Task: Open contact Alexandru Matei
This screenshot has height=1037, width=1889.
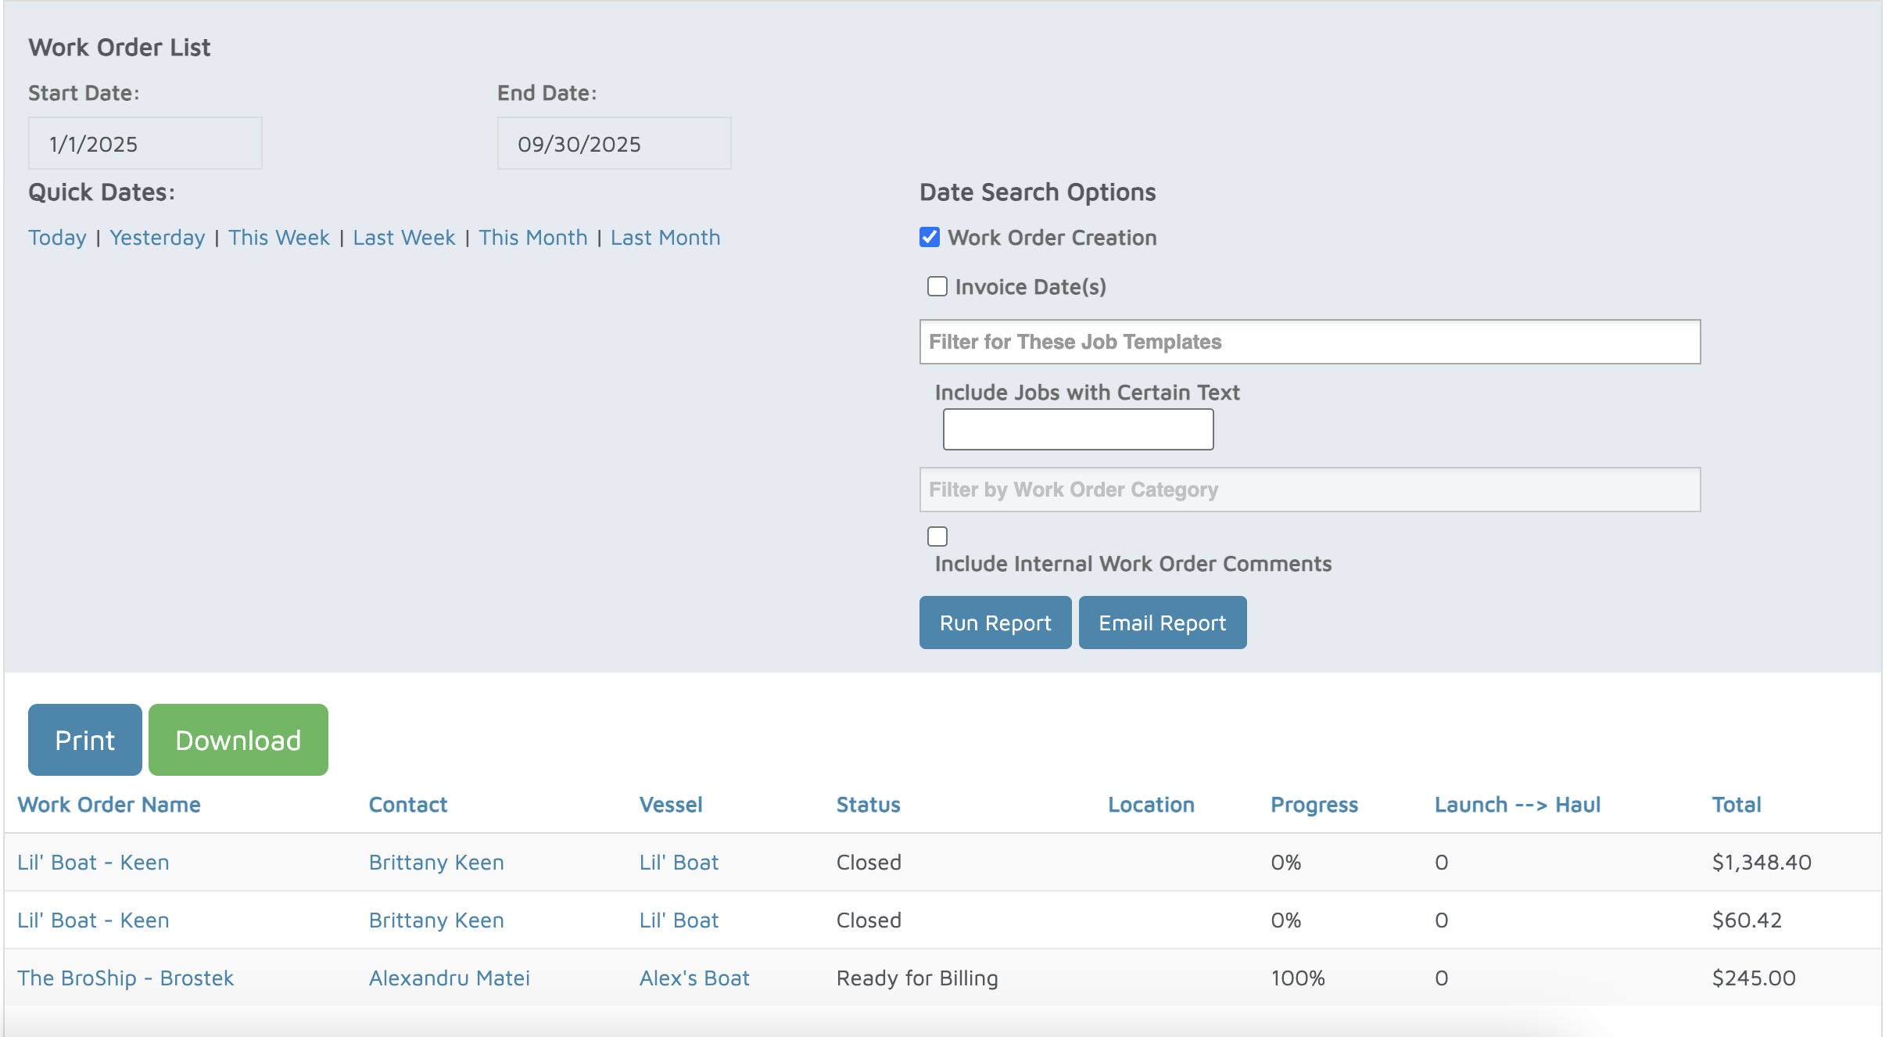Action: 449,978
